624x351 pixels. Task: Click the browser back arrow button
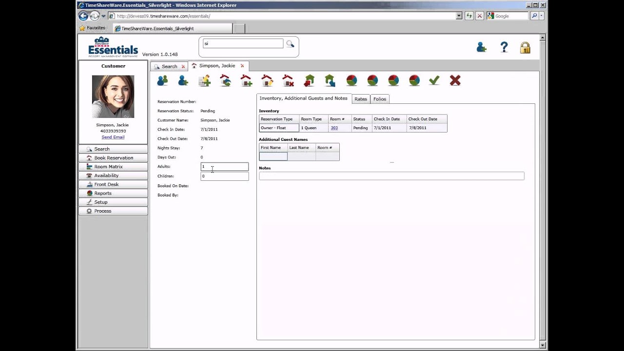[83, 16]
